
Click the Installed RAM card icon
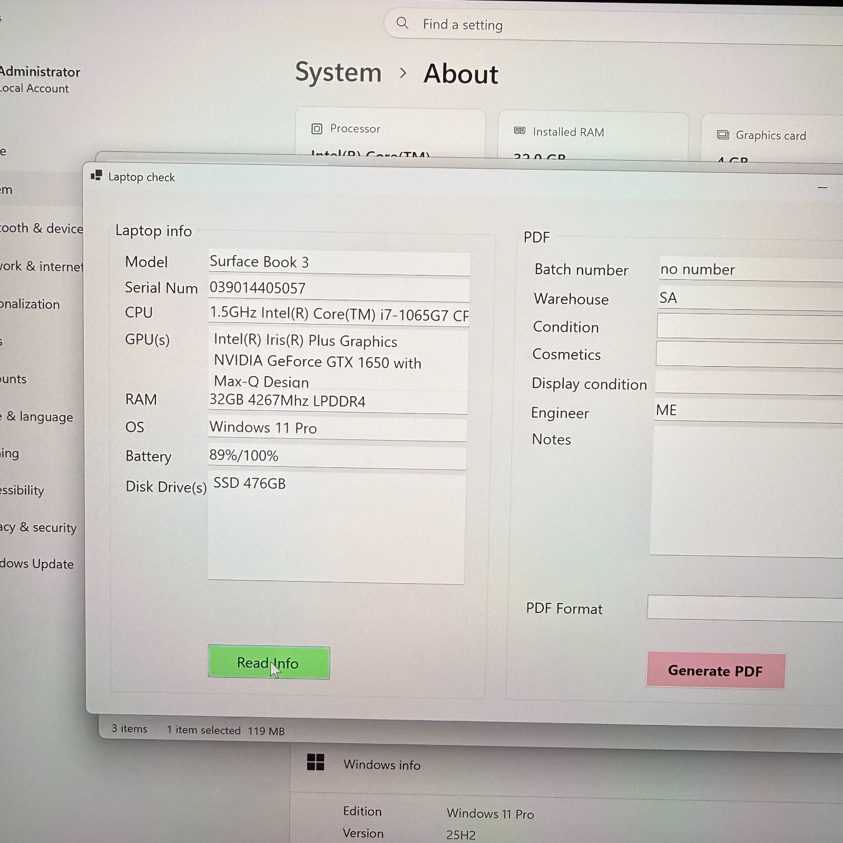point(519,131)
